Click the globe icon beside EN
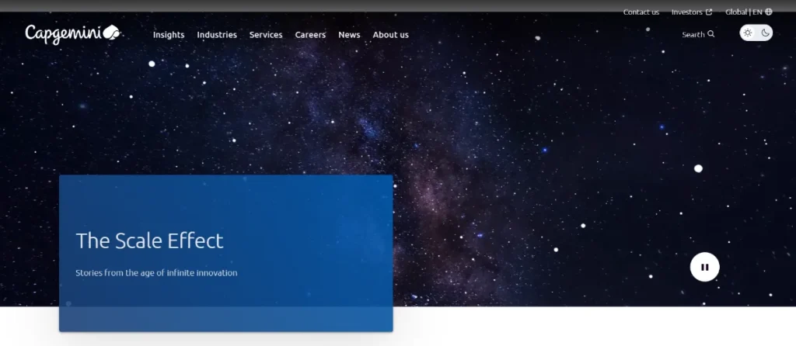The image size is (796, 346). [769, 12]
